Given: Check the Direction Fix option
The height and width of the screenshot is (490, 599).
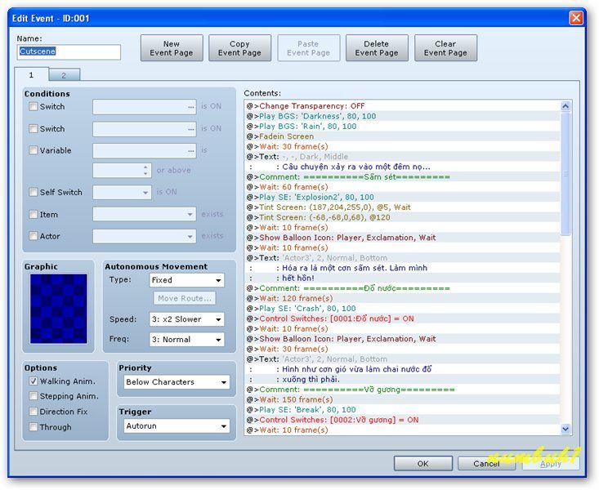Looking at the screenshot, I should tap(34, 412).
